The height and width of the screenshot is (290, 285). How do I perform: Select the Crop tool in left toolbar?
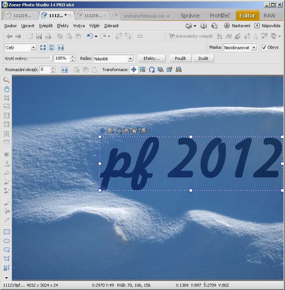(6, 98)
